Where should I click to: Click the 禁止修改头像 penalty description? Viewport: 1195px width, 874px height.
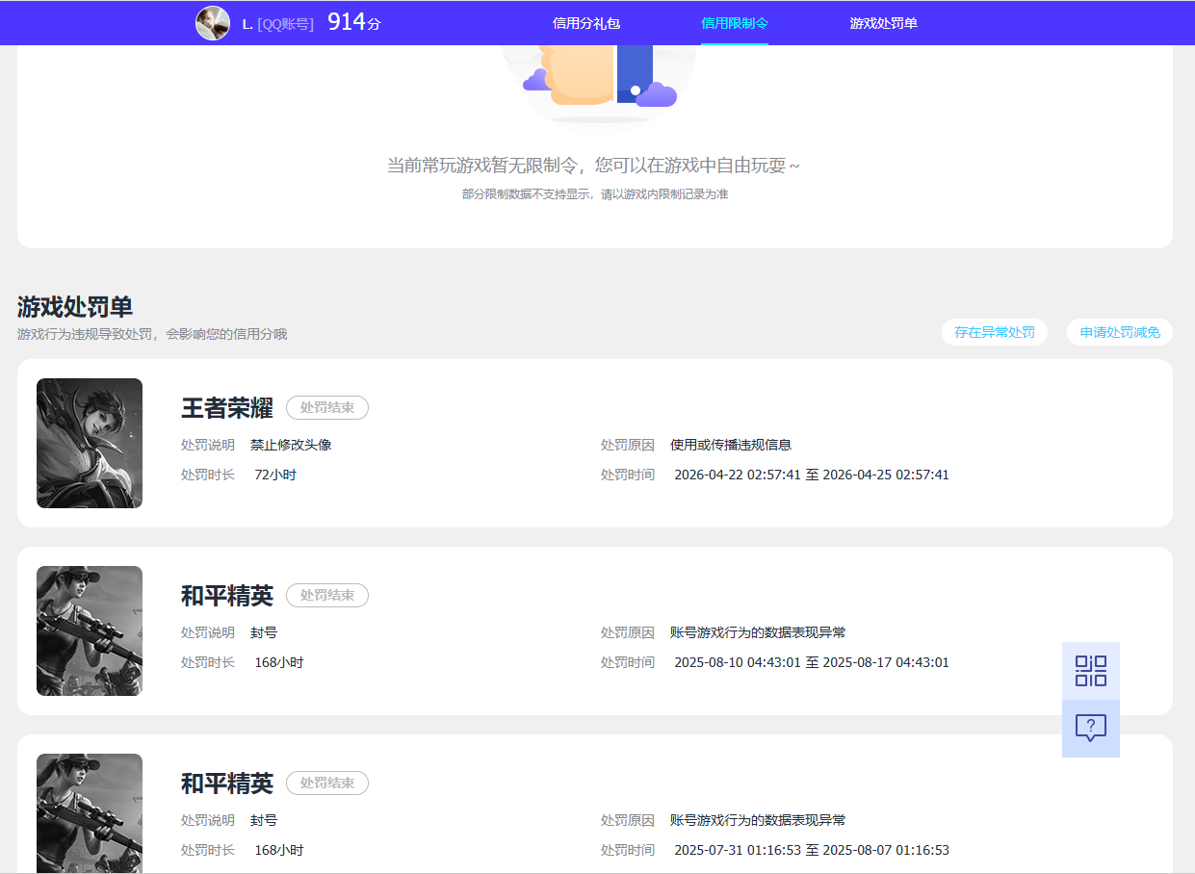[x=291, y=445]
